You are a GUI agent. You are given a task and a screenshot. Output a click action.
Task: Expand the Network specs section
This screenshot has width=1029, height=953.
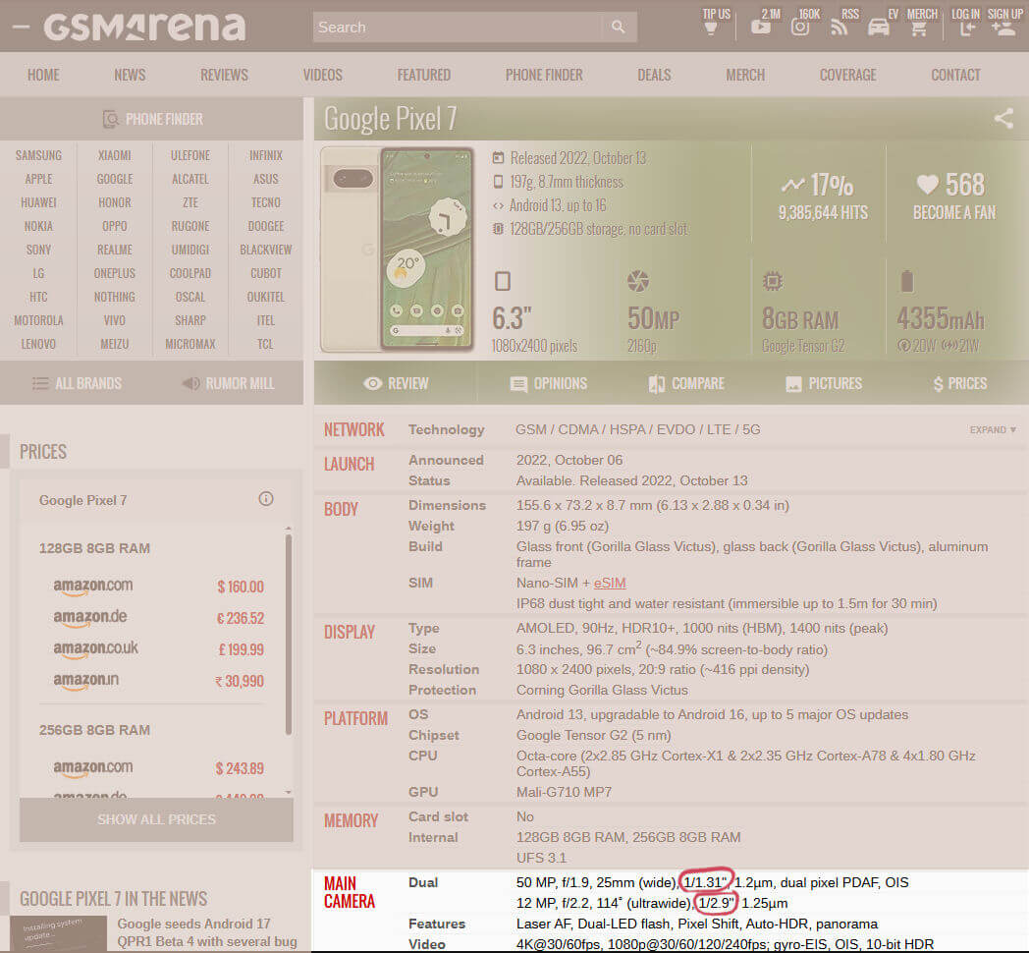pyautogui.click(x=993, y=430)
